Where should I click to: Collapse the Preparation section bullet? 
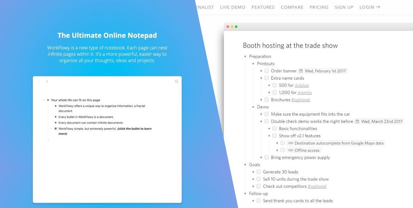point(245,56)
